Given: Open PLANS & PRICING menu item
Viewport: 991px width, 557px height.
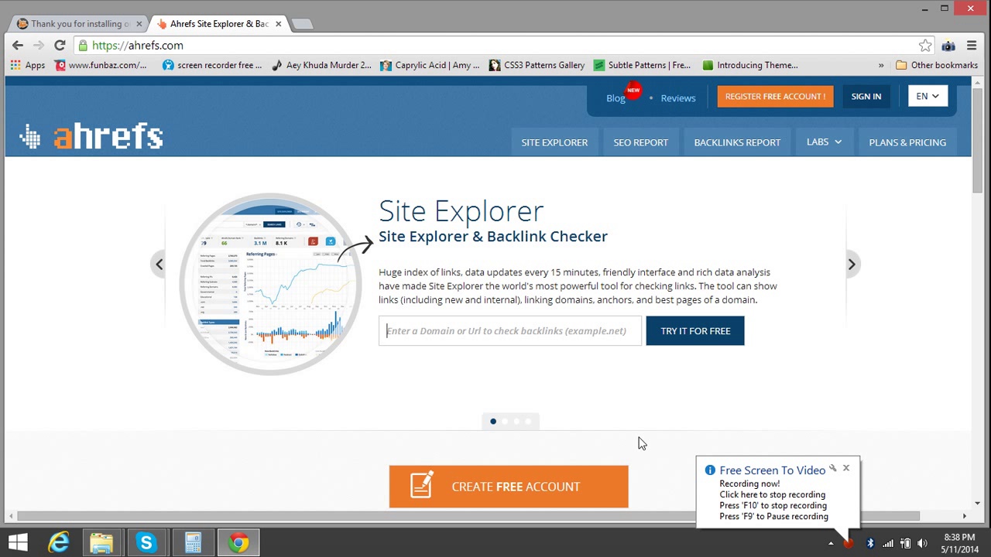Looking at the screenshot, I should 907,142.
